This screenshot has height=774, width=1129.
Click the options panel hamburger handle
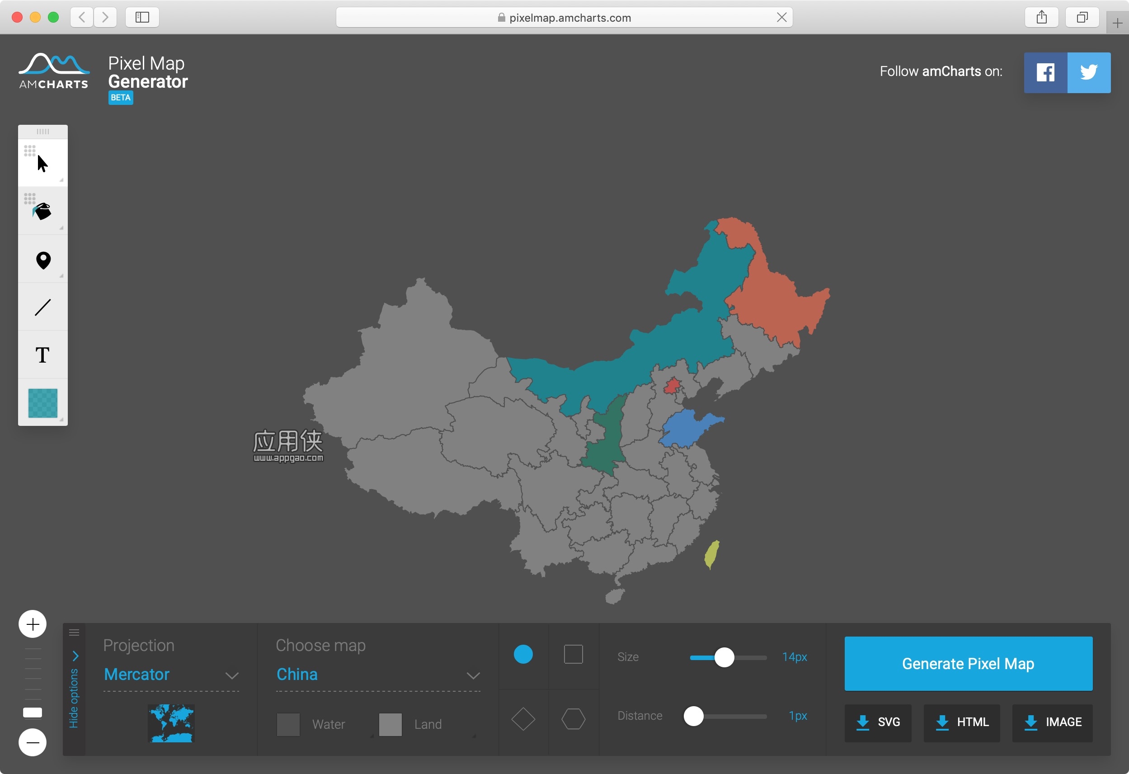click(74, 632)
